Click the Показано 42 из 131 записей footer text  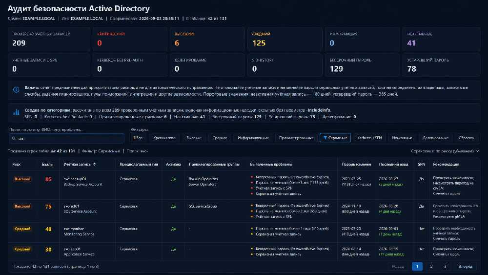56,267
